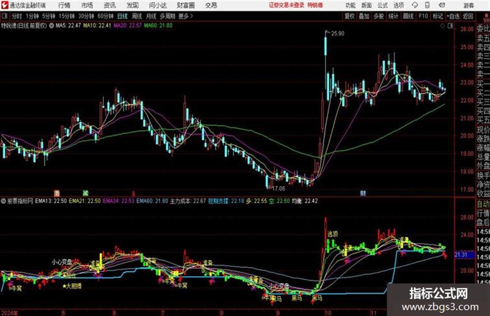Switch to the 周线 period tab
Viewport: 490px width, 316px height.
[x=137, y=16]
